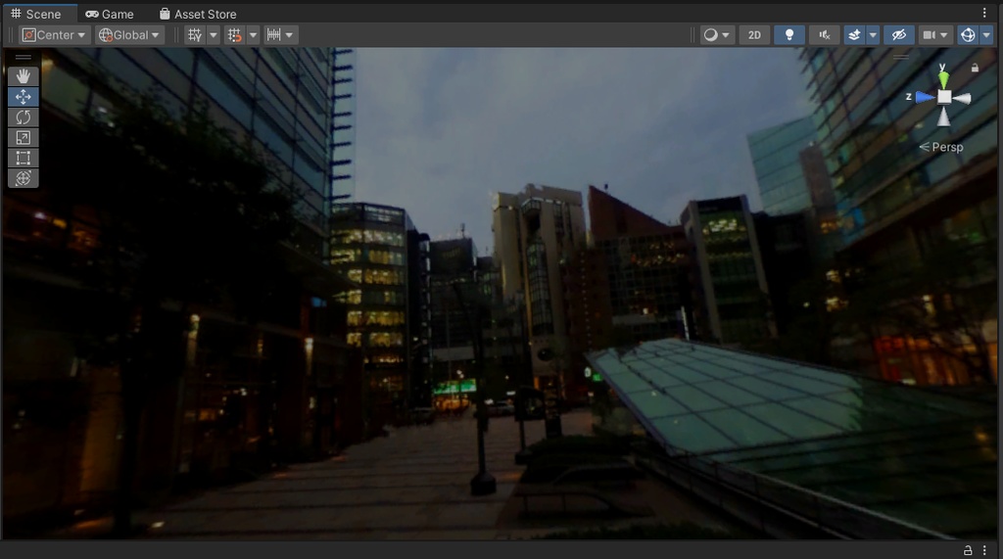
Task: Expand grid snapping settings arrow
Action: [254, 35]
